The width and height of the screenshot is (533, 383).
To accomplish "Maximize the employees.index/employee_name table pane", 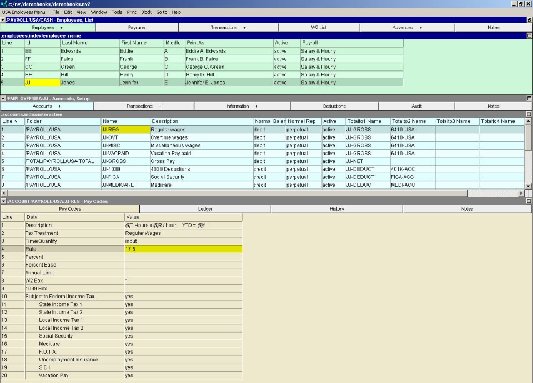I will coord(529,35).
